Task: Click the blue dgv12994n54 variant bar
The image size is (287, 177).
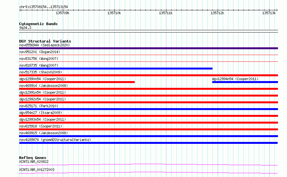Action: (245, 82)
